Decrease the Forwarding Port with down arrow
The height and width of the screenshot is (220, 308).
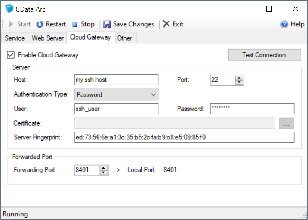104,172
